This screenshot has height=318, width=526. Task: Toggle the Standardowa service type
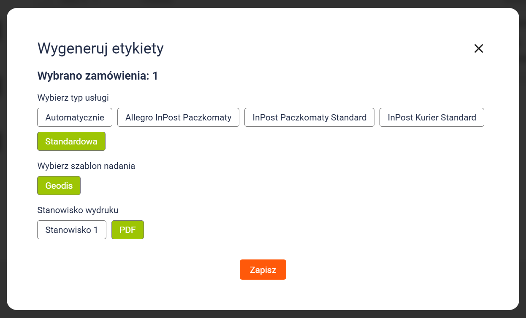pyautogui.click(x=71, y=142)
